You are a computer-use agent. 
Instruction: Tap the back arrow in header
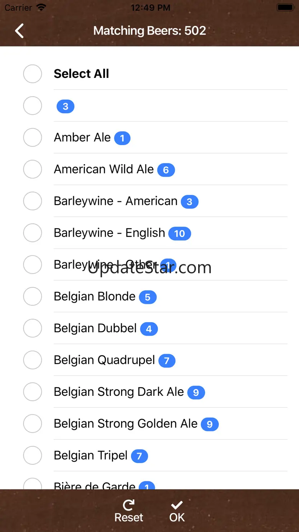pos(20,31)
